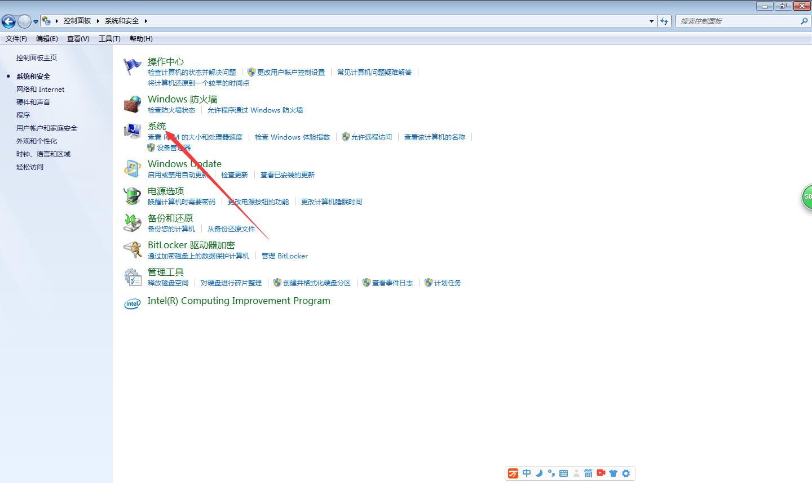This screenshot has height=483, width=812.
Task: Open the 系统 heading link
Action: tap(157, 126)
